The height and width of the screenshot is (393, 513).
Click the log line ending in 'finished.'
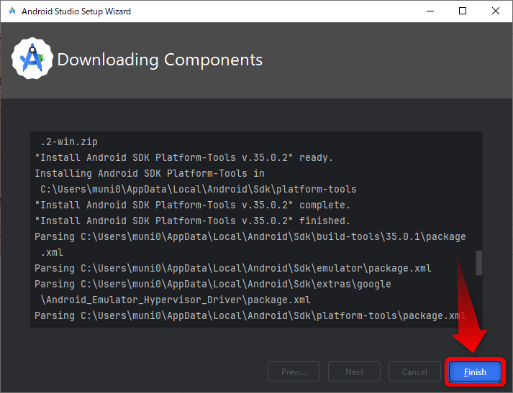coord(192,221)
